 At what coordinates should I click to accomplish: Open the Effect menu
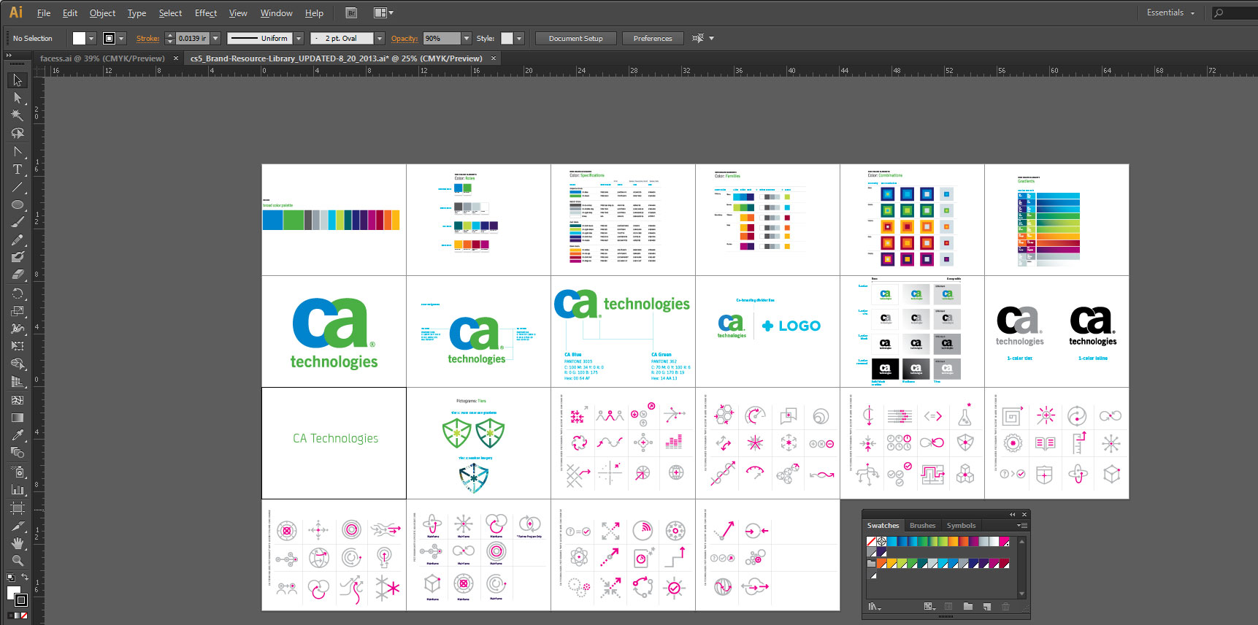(x=206, y=12)
